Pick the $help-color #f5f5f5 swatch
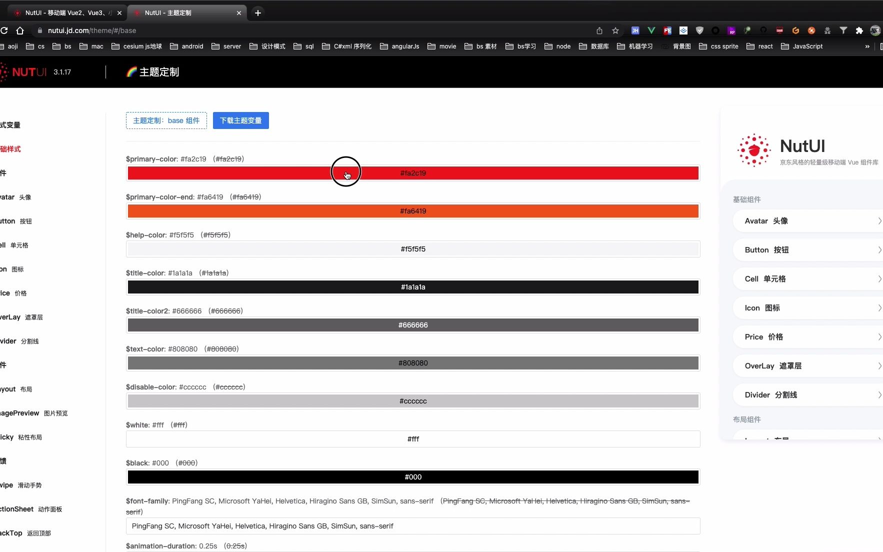Viewport: 883px width, 552px height. point(413,249)
